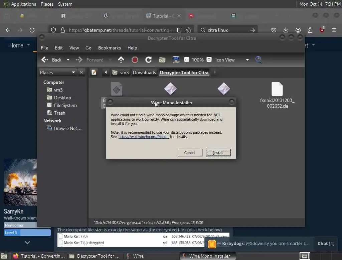Close the Tutorial browser tab

click(x=179, y=16)
